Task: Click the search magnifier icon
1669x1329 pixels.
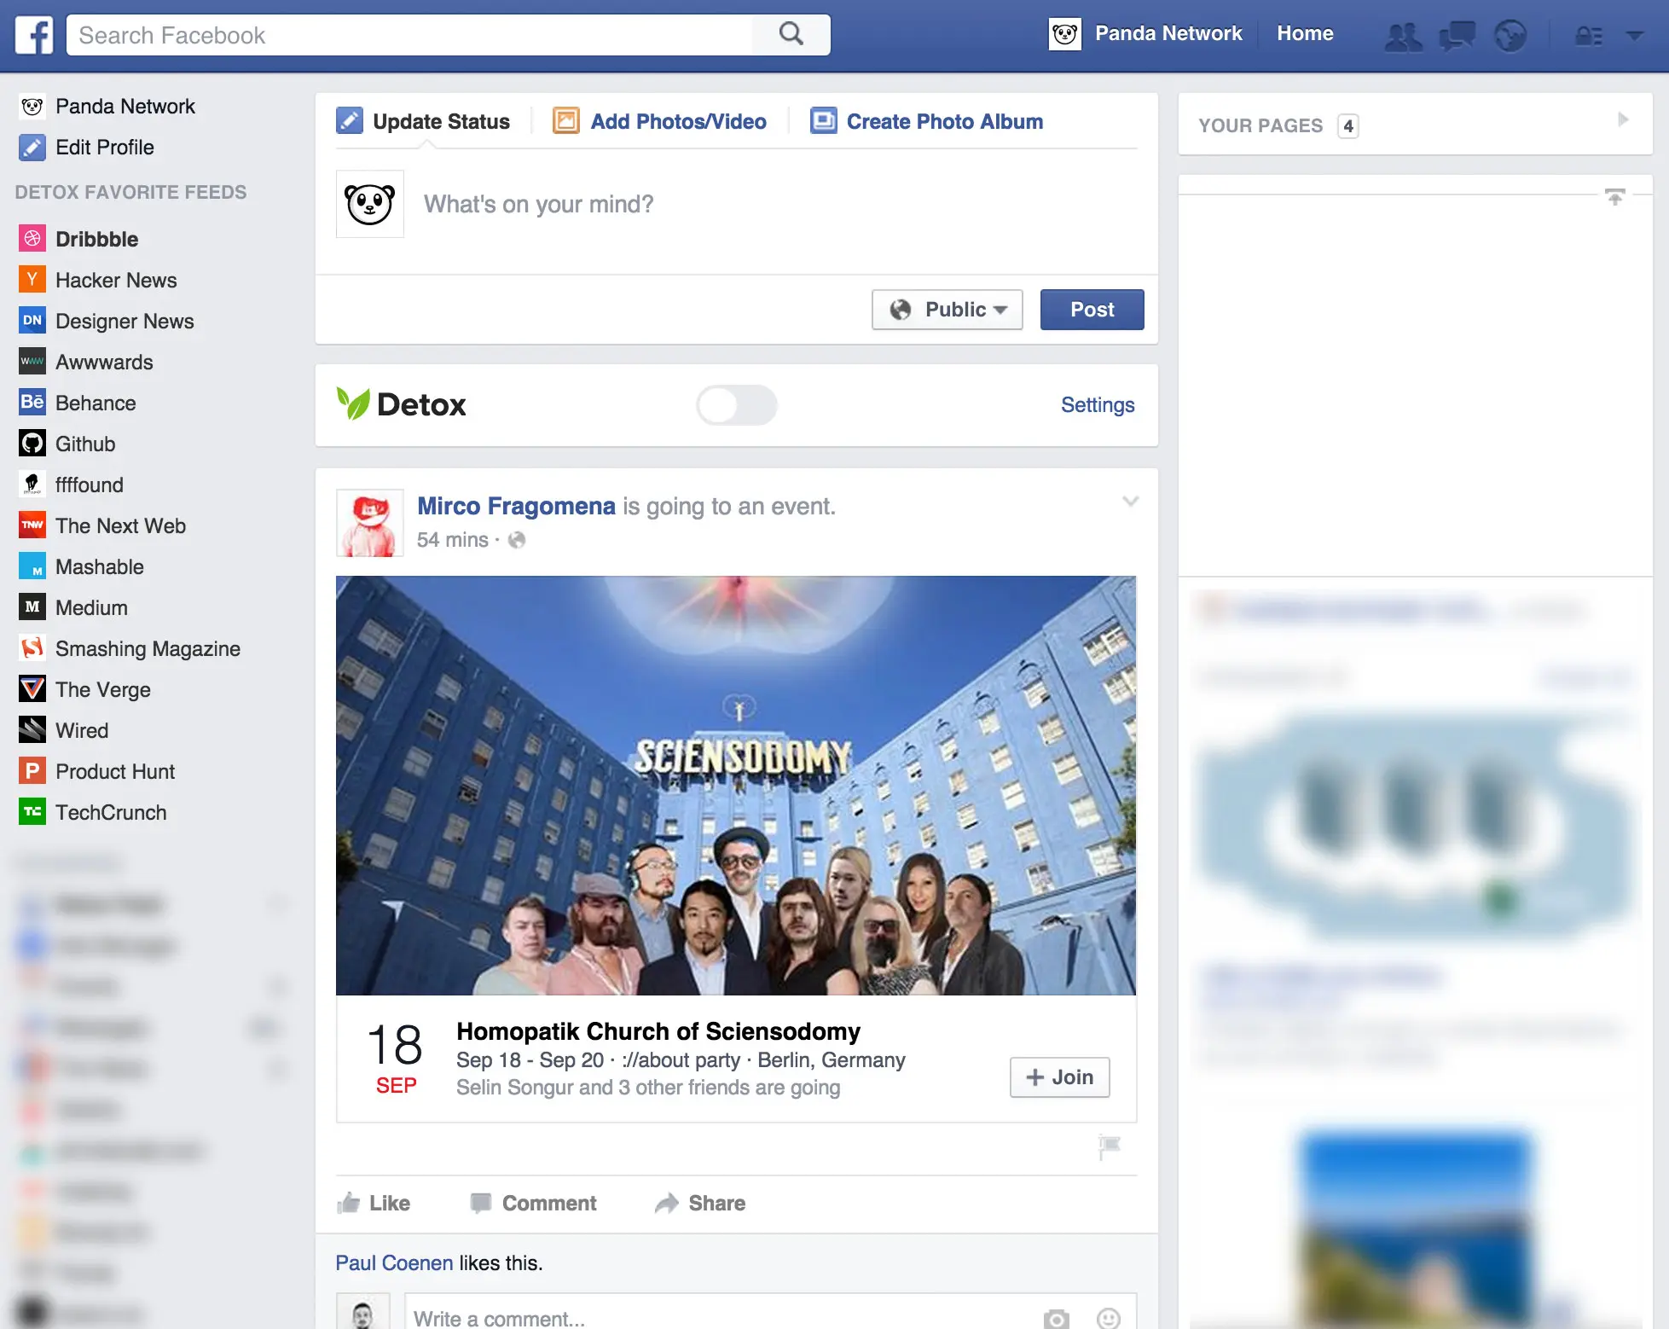Action: (x=791, y=34)
